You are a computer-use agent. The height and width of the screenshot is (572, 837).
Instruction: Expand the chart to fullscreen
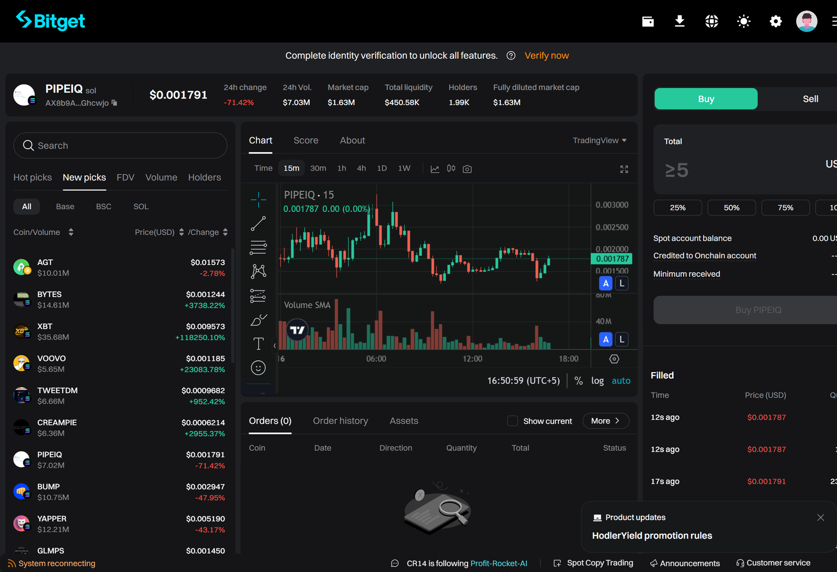(x=624, y=169)
